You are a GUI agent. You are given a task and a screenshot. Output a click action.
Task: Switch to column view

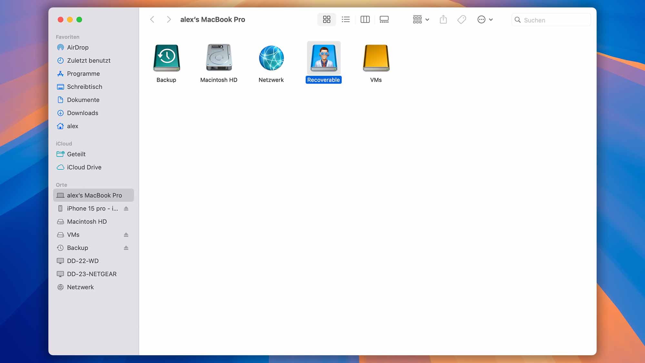(x=365, y=19)
